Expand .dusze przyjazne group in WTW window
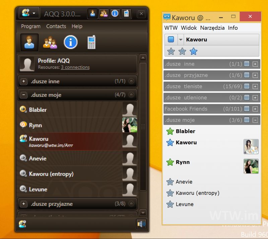Screen dimensions: 268x239 point(255,75)
